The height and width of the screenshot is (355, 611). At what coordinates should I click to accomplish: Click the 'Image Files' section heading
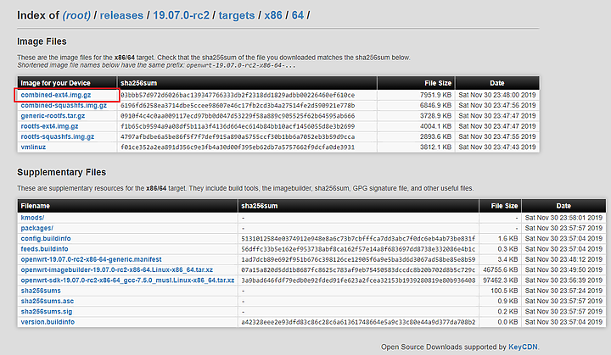(42, 42)
